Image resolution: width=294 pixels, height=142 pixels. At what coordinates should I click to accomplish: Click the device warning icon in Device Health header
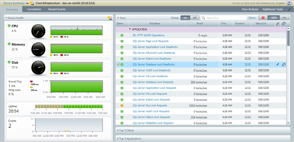pos(110,18)
